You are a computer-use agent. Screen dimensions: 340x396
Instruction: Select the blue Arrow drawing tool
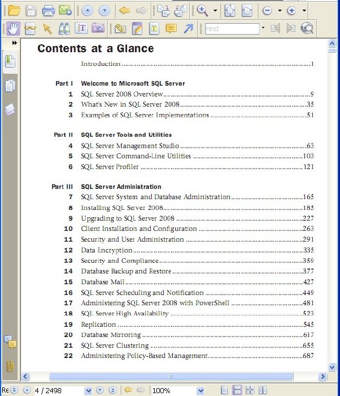tap(188, 28)
